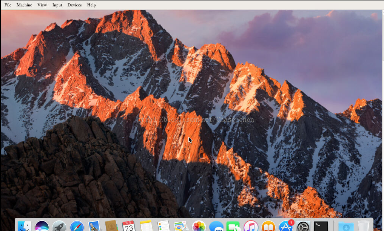Viewport: 384px width, 231px height.
Task: Open the File menu
Action: [8, 5]
